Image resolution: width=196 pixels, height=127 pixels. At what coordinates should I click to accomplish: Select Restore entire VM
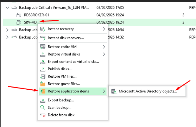click(73, 47)
